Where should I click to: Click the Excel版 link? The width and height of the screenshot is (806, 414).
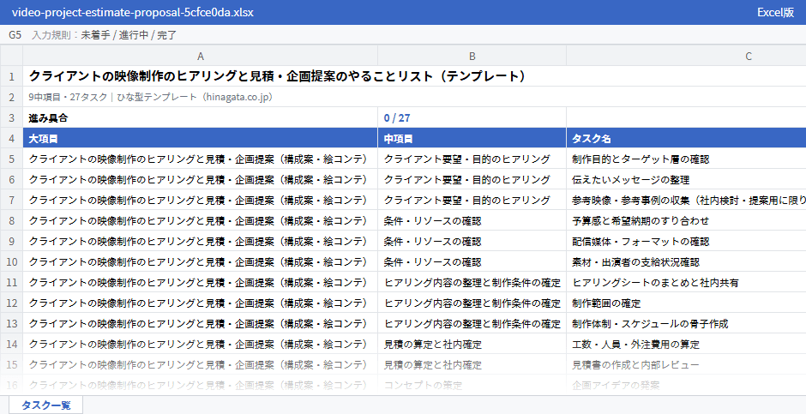pyautogui.click(x=775, y=12)
